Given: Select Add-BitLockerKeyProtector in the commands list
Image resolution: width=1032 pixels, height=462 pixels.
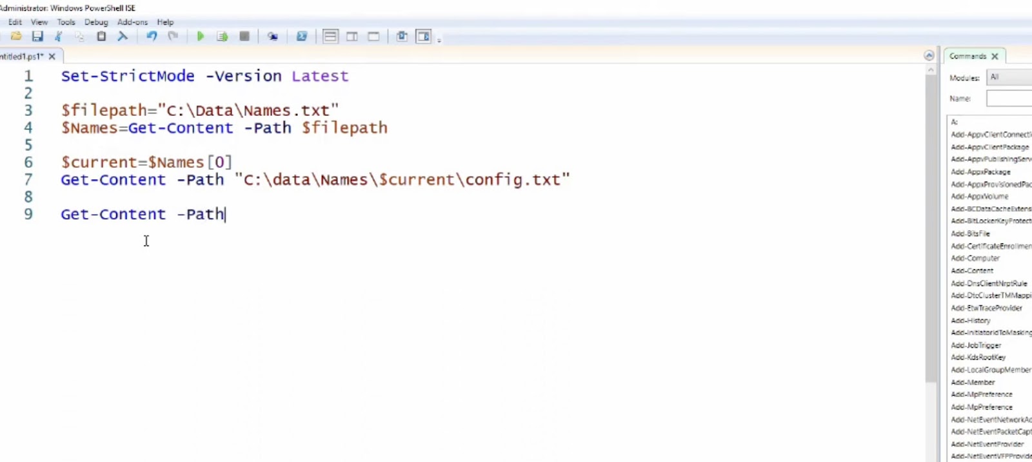Looking at the screenshot, I should coord(991,221).
